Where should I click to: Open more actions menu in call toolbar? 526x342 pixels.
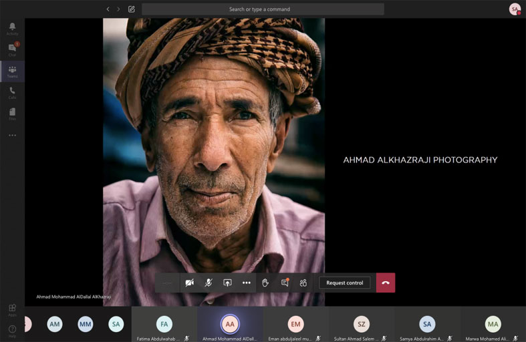point(246,283)
